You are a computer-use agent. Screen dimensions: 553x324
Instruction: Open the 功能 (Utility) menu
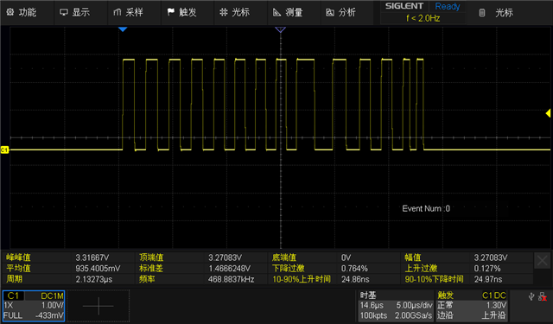pyautogui.click(x=27, y=12)
